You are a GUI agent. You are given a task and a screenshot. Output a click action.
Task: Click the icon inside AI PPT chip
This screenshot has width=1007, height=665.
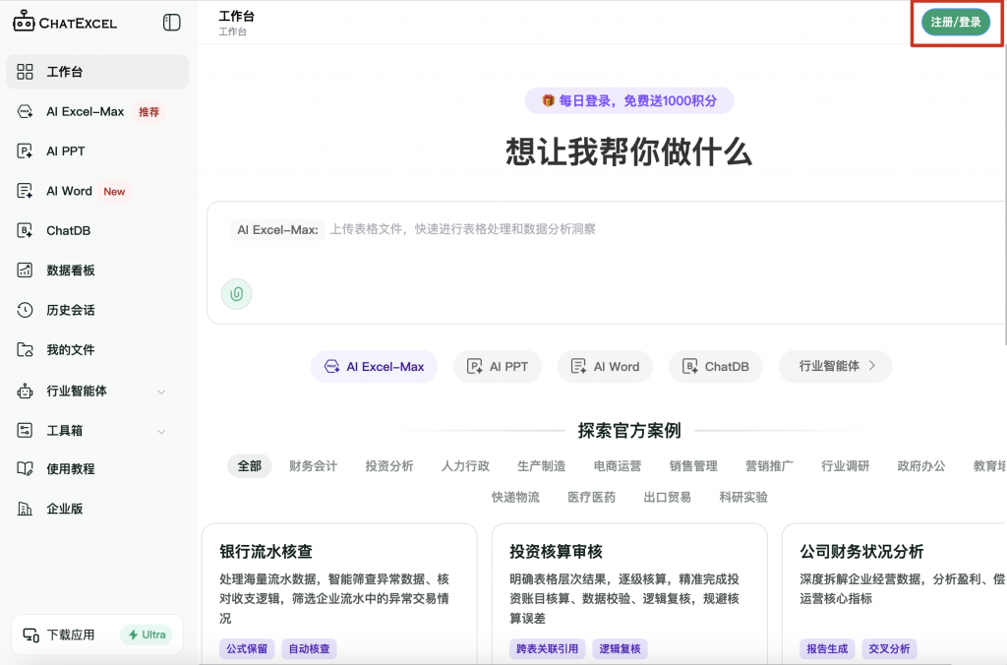click(474, 366)
